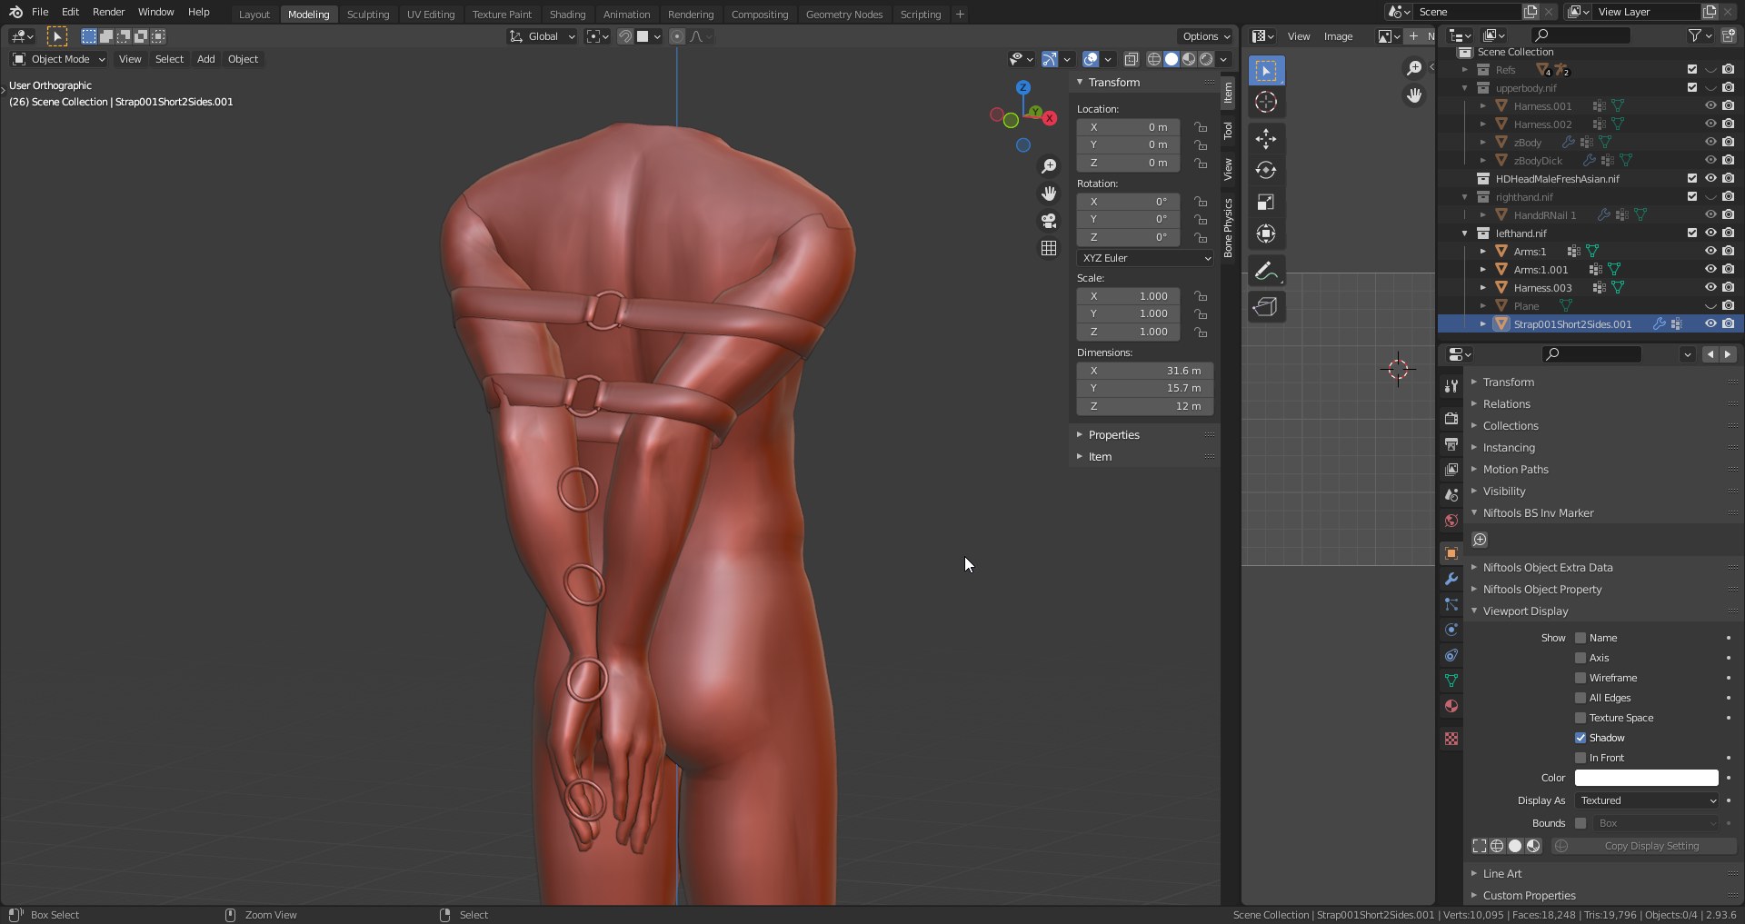
Task: Open the World properties tab
Action: coord(1451,521)
